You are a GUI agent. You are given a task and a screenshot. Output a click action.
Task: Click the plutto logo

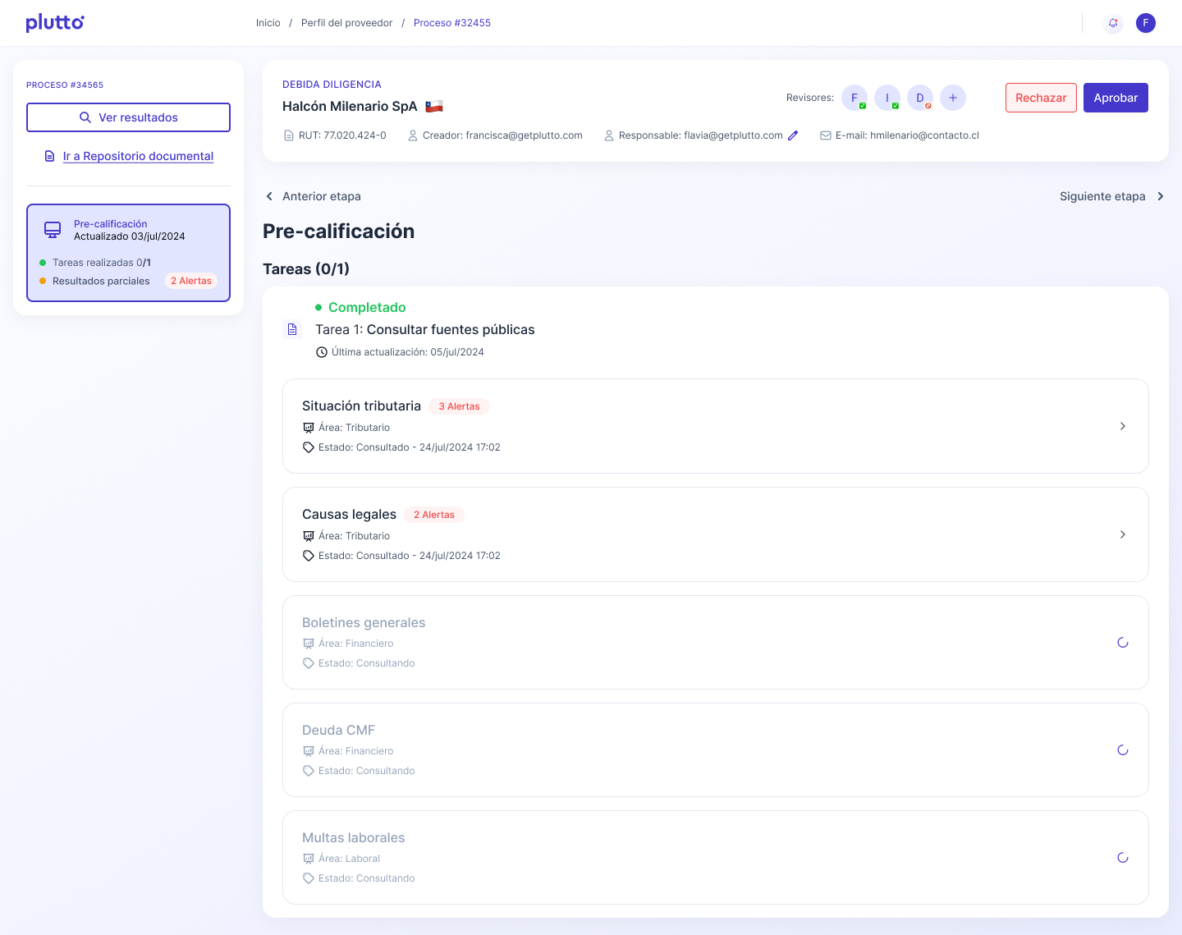point(55,23)
